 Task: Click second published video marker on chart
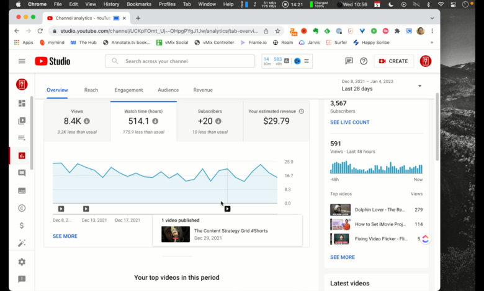[86, 209]
